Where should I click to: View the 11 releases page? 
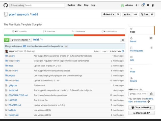pos(78,32)
